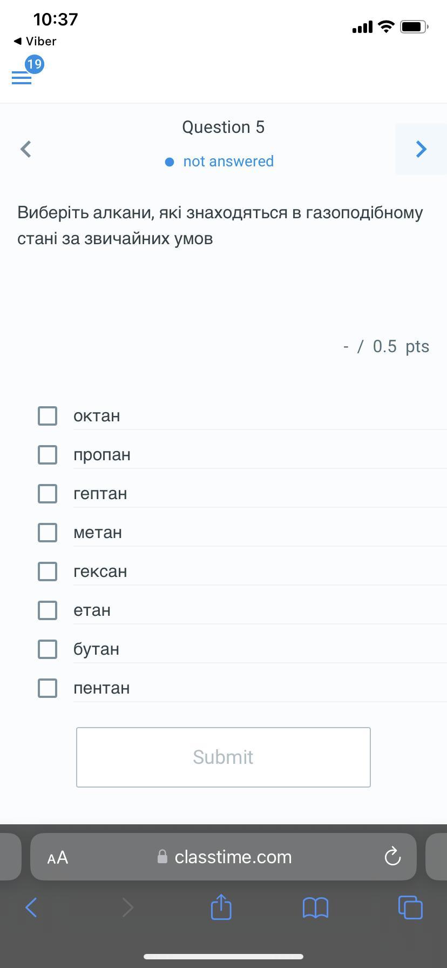
Task: Toggle the пентан checkbox
Action: (x=48, y=688)
